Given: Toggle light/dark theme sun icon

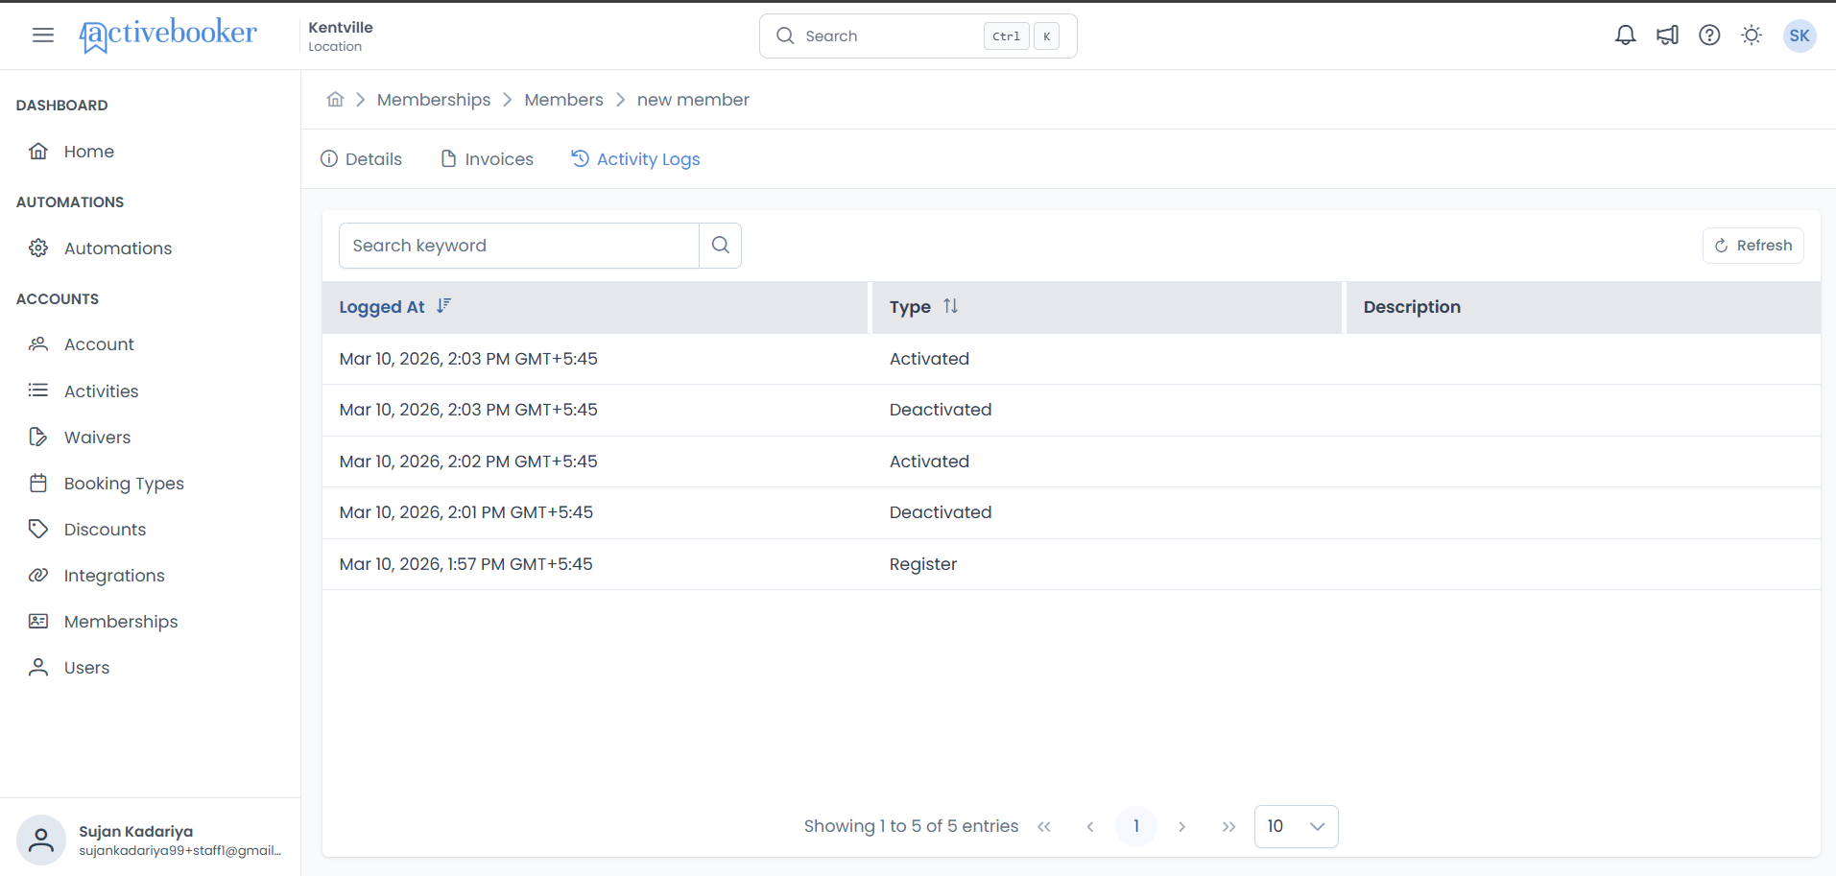Looking at the screenshot, I should click(x=1752, y=36).
